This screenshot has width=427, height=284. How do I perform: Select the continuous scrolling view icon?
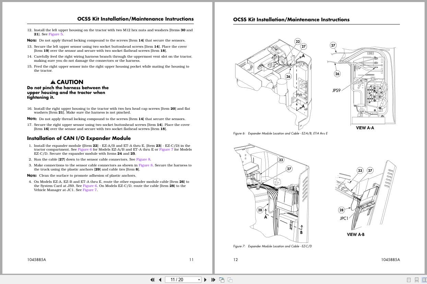[x=416, y=280]
